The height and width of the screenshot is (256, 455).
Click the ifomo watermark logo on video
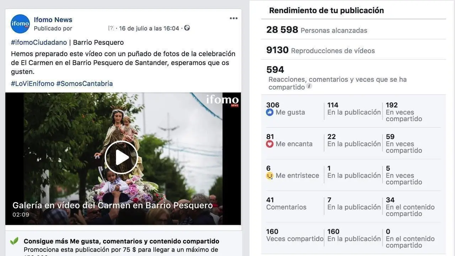click(223, 100)
